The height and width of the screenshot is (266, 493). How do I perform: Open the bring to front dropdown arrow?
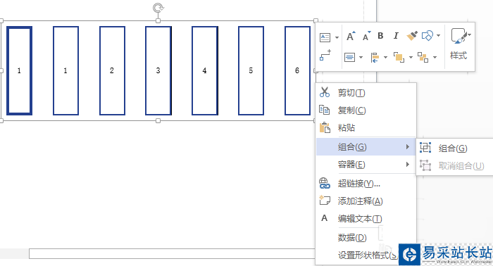pos(411,57)
